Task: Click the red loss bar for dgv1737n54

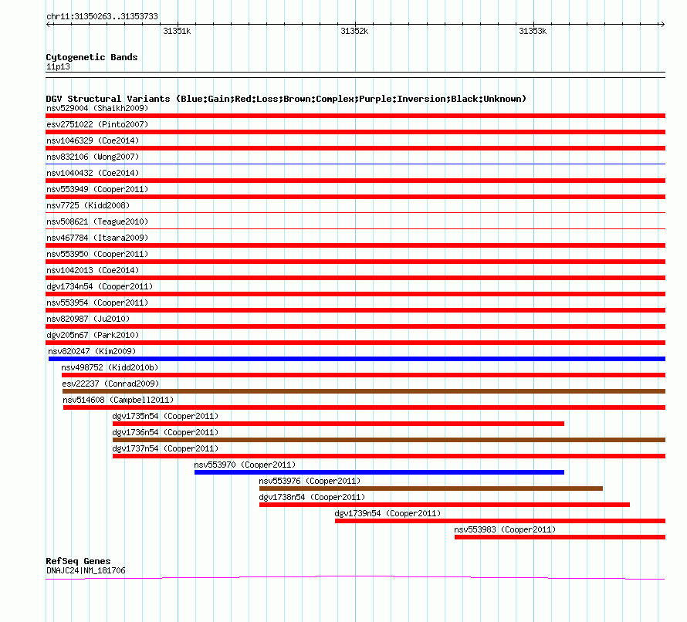Action: coord(388,456)
